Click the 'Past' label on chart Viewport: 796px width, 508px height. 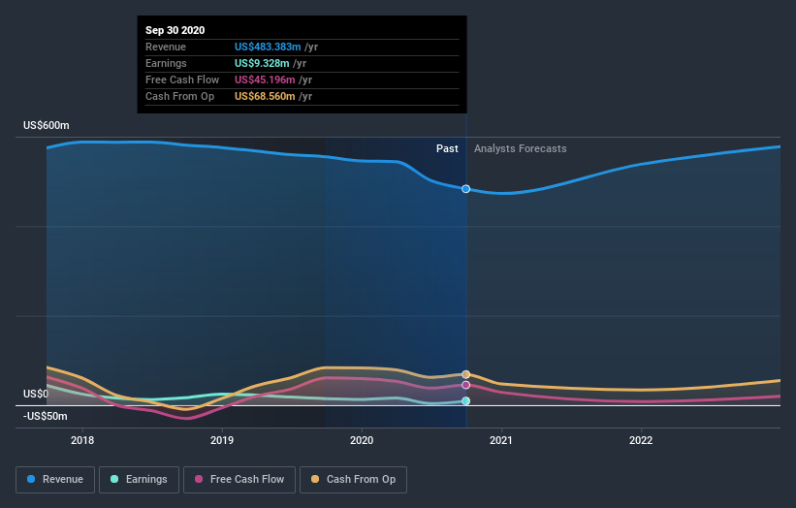[447, 148]
